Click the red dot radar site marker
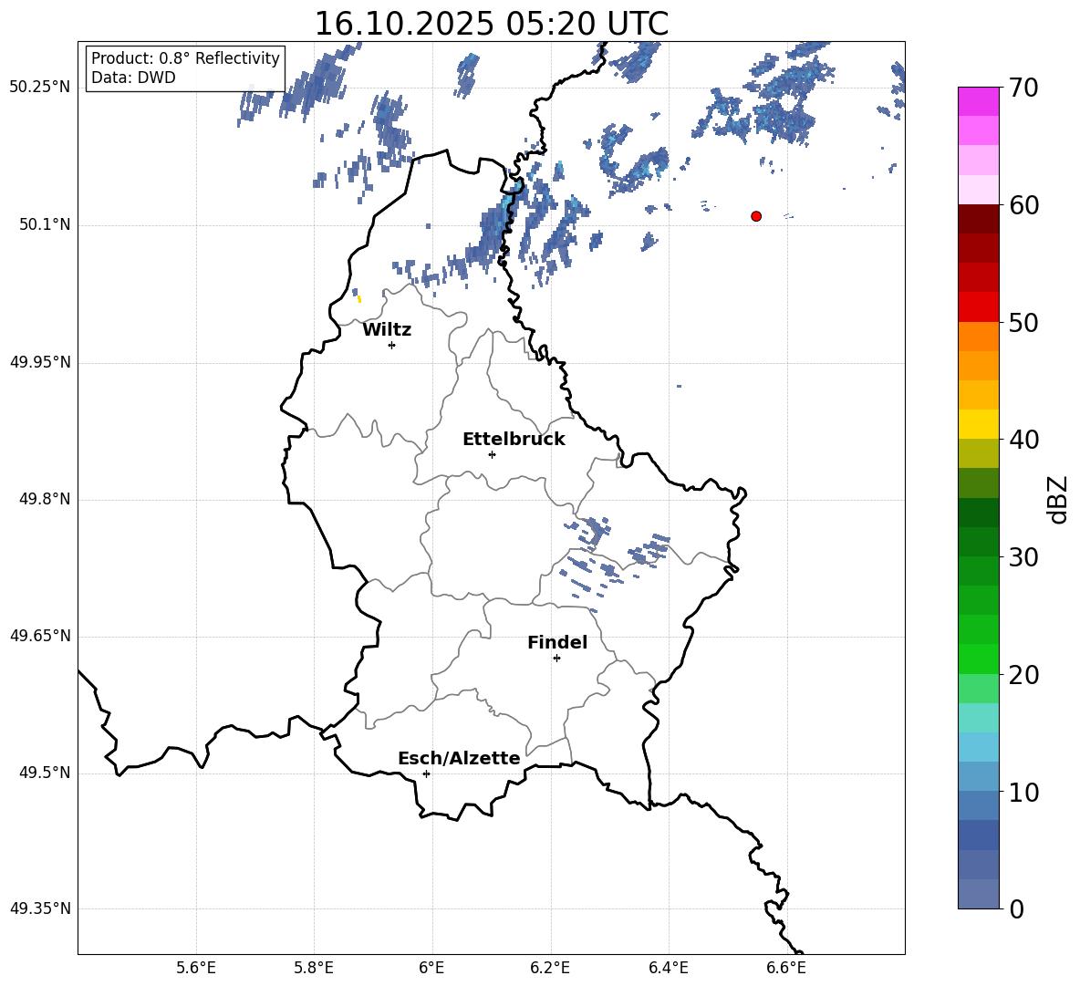This screenshot has height=986, width=1080. point(756,216)
